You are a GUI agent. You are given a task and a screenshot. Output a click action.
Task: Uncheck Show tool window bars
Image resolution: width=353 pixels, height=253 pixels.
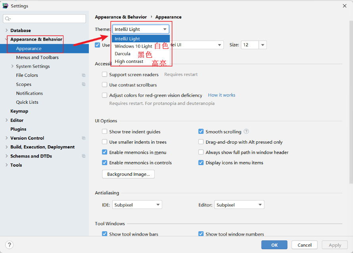click(x=104, y=234)
